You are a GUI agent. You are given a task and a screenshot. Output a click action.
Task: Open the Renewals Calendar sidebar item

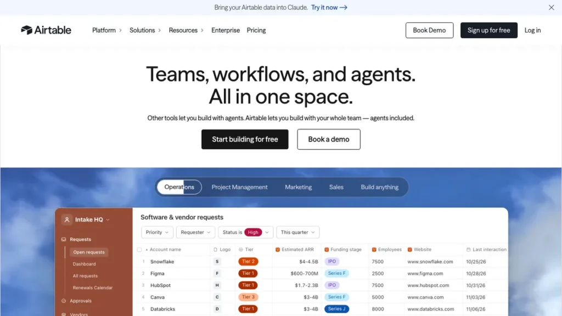[92, 287]
